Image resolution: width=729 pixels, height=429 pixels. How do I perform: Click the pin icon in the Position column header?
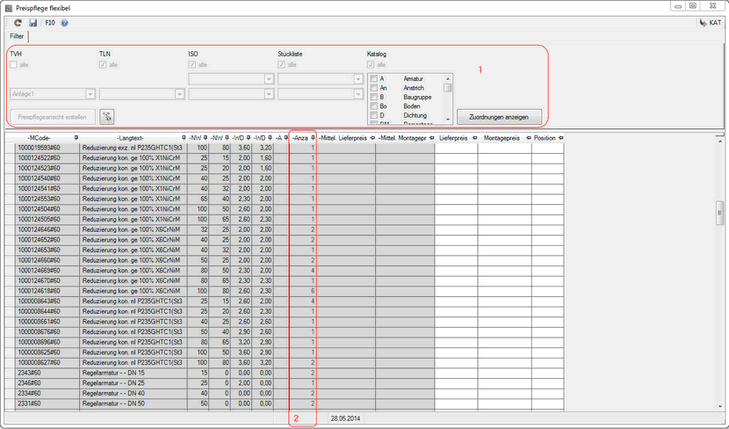(561, 138)
